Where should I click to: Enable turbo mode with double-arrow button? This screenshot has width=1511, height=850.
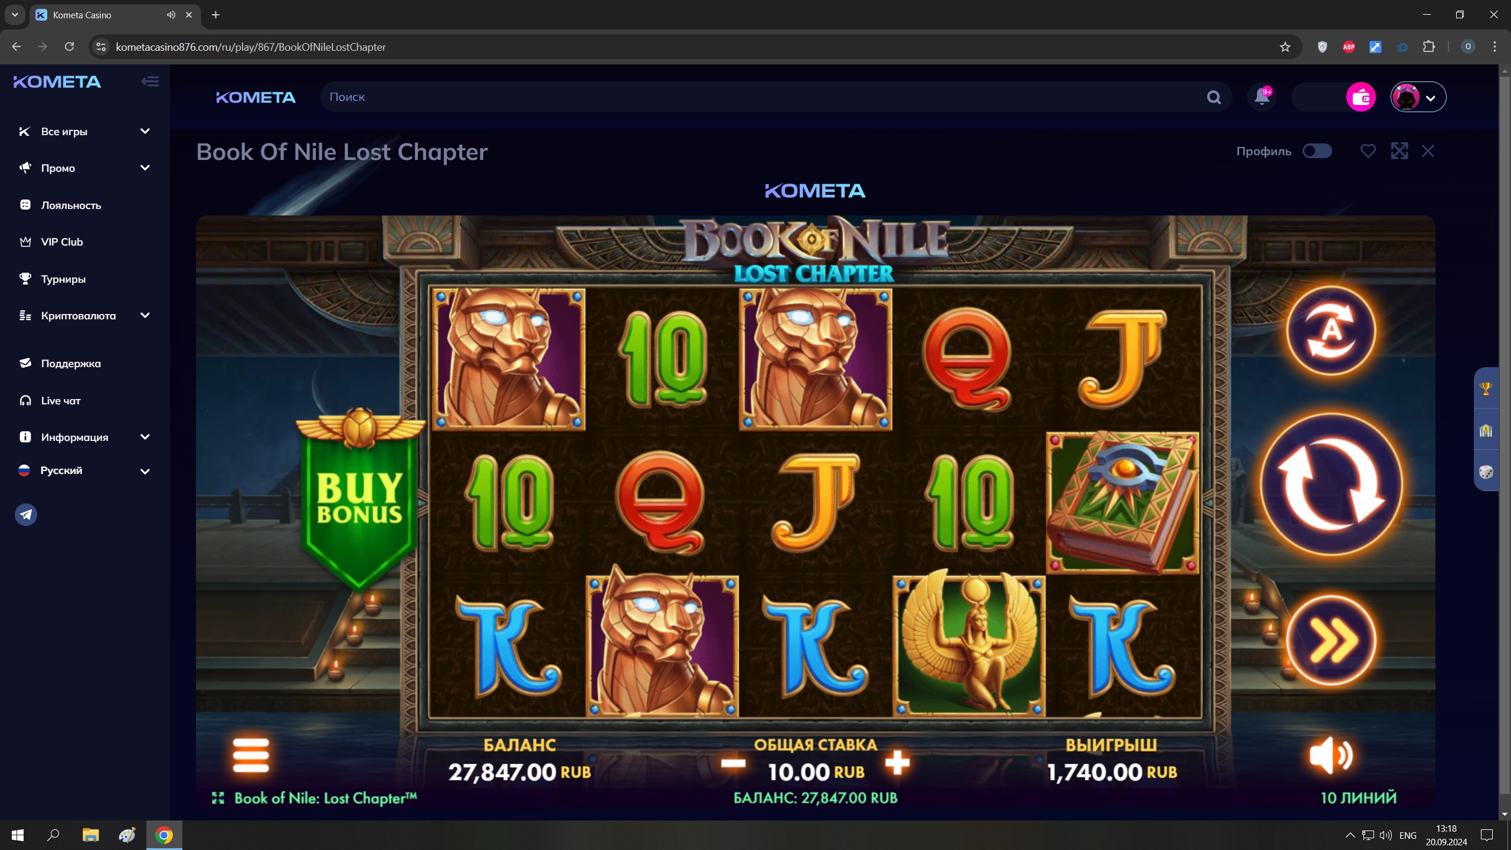1331,640
